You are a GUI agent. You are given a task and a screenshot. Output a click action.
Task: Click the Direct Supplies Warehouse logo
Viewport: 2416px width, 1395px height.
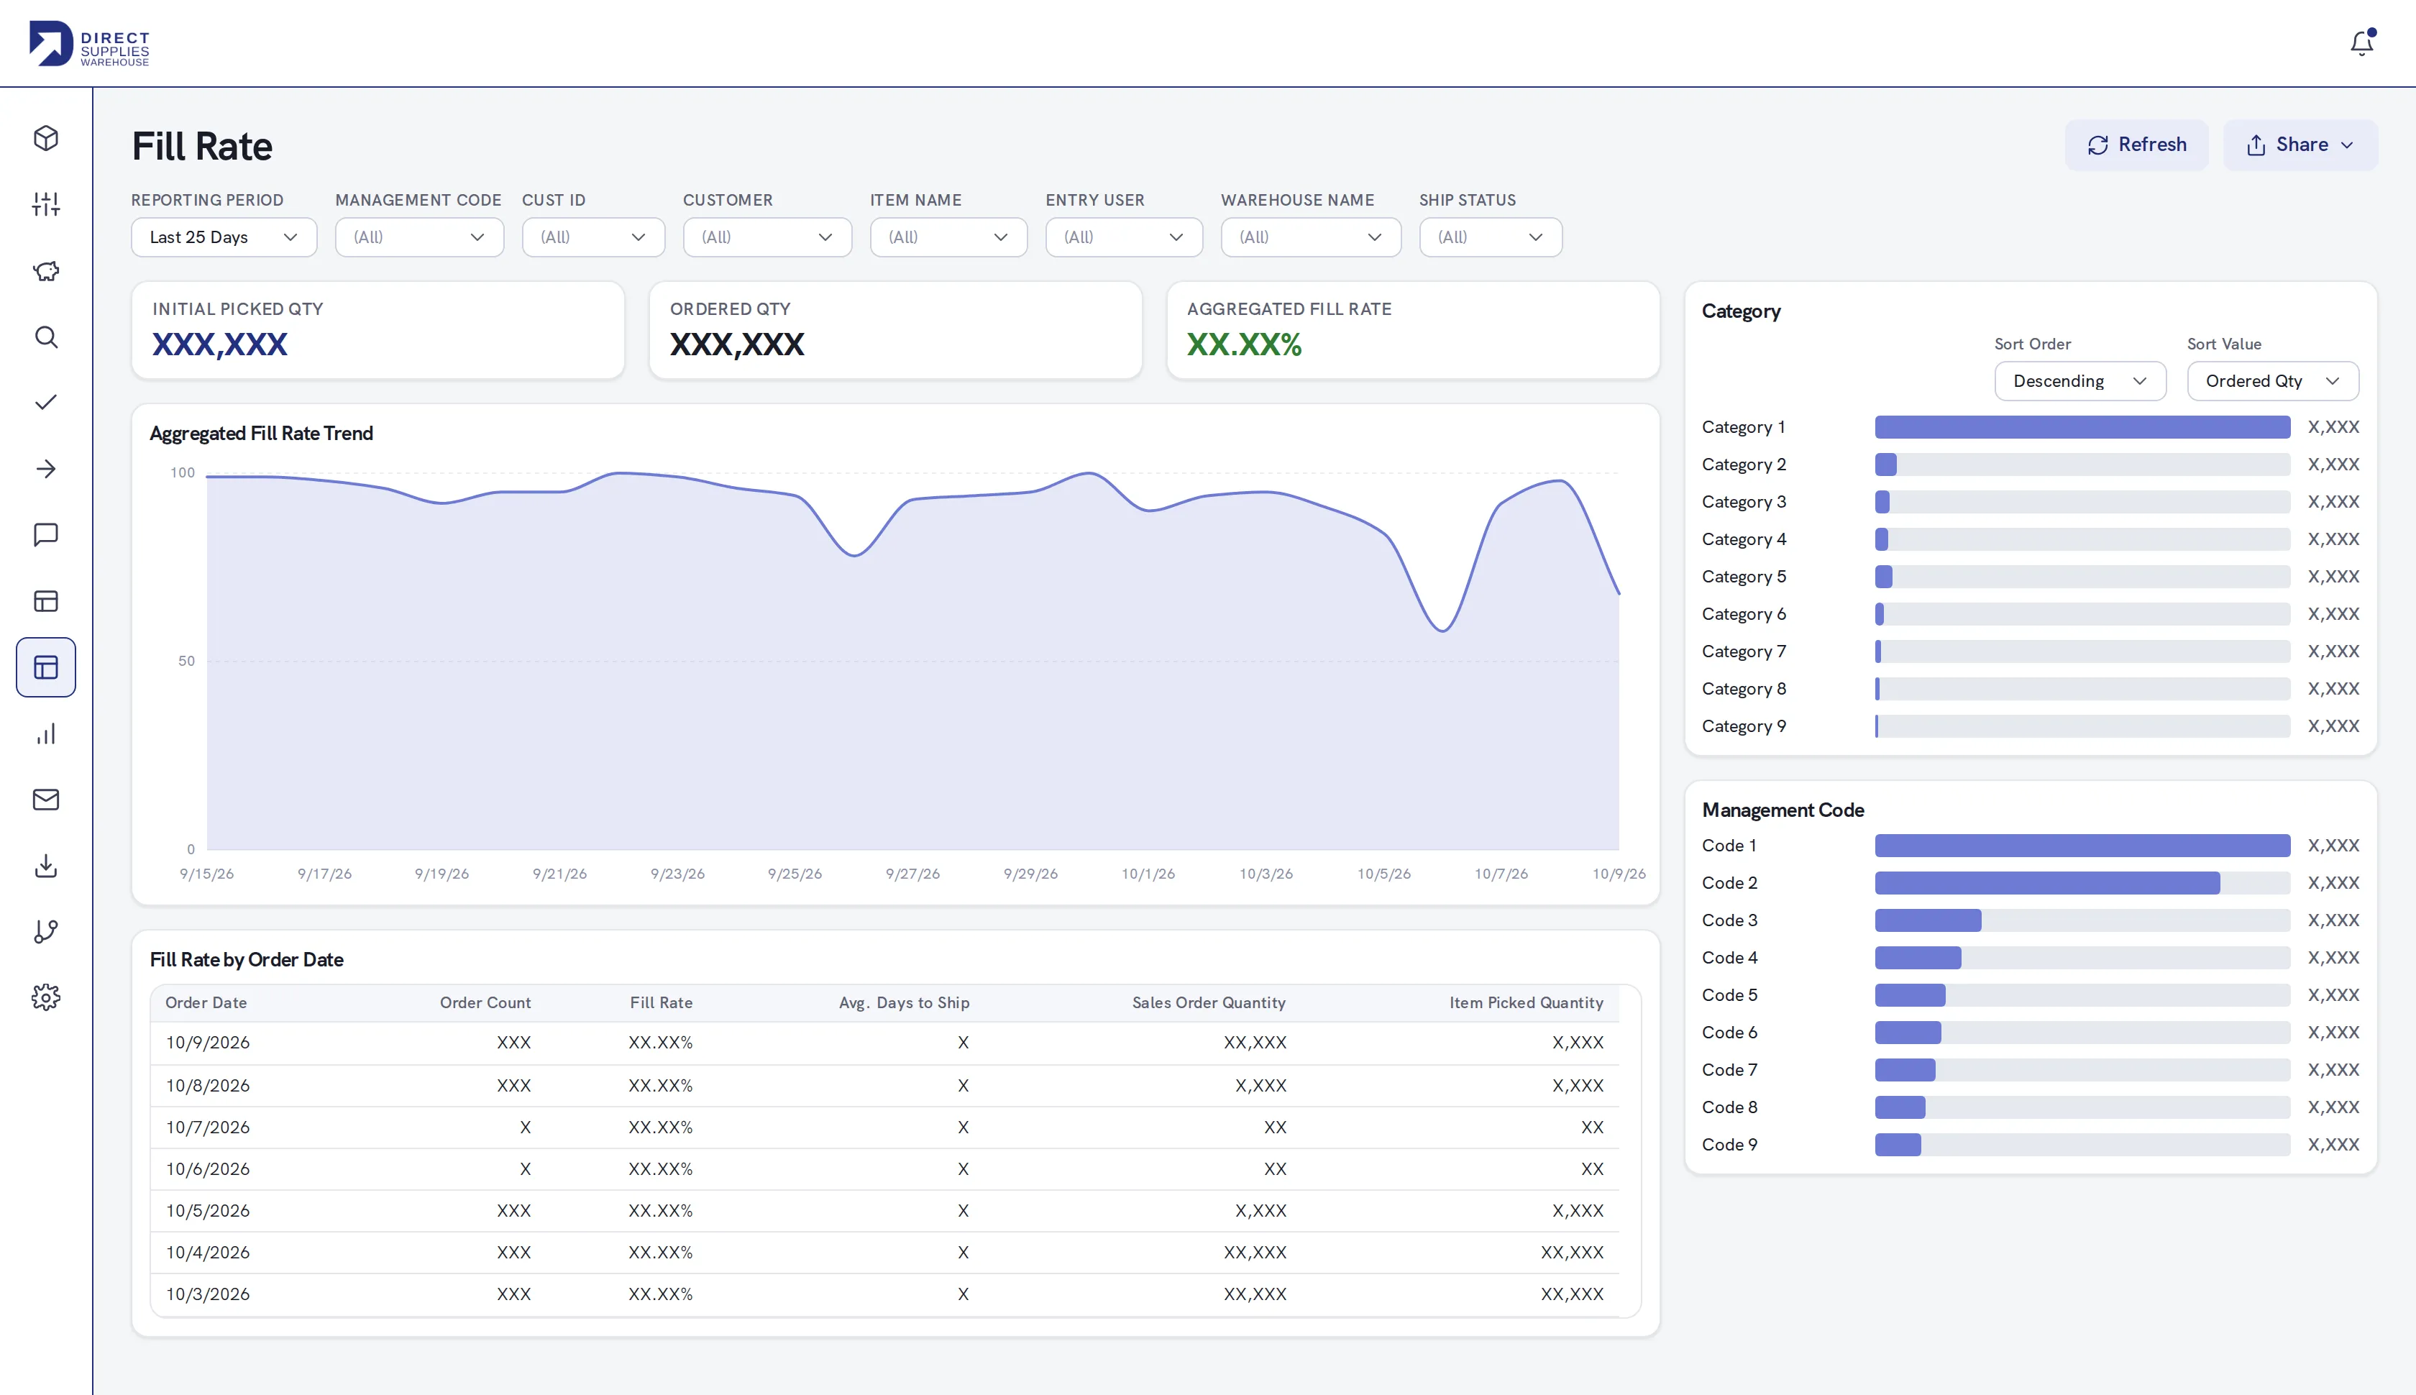[x=89, y=43]
